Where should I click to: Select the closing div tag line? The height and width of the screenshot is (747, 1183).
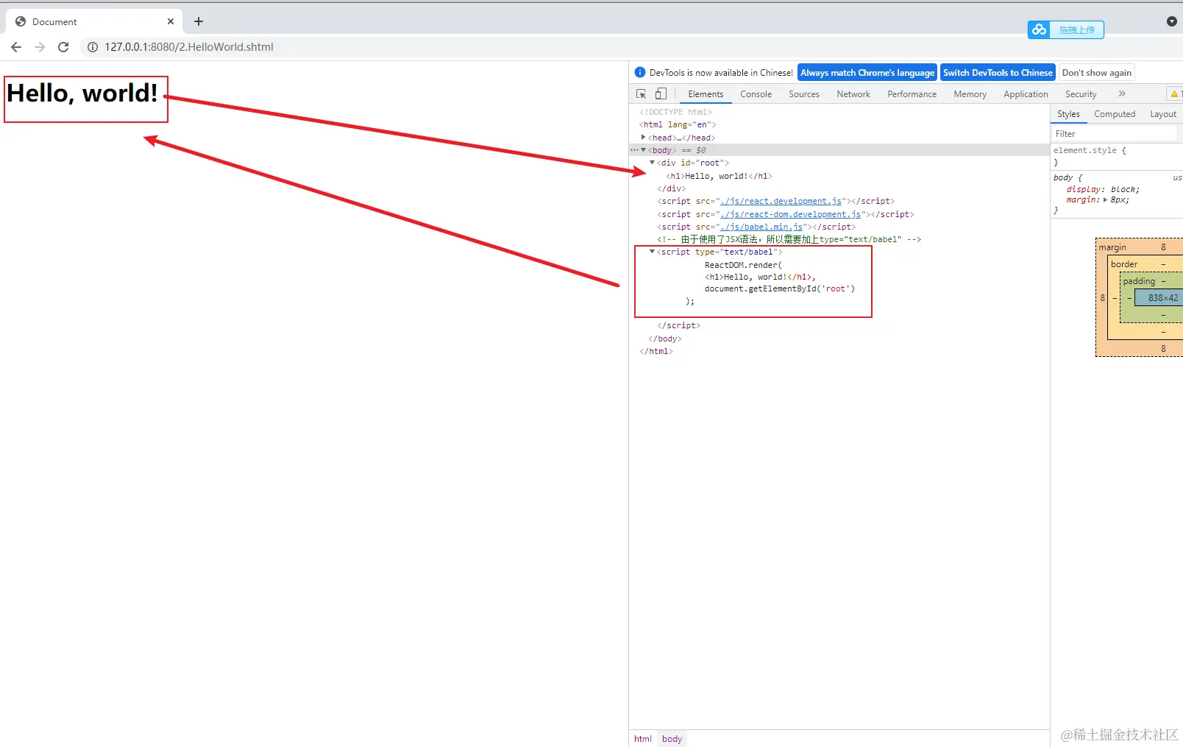tap(671, 189)
